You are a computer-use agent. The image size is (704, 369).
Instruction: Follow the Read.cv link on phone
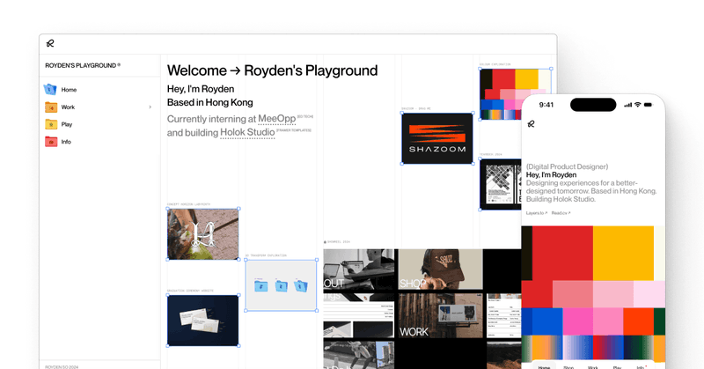pyautogui.click(x=561, y=213)
